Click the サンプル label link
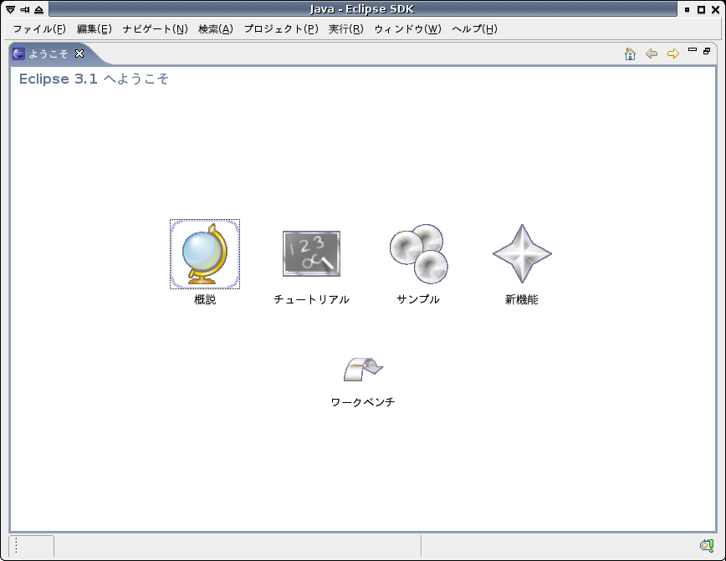Viewport: 726px width, 561px height. [418, 299]
